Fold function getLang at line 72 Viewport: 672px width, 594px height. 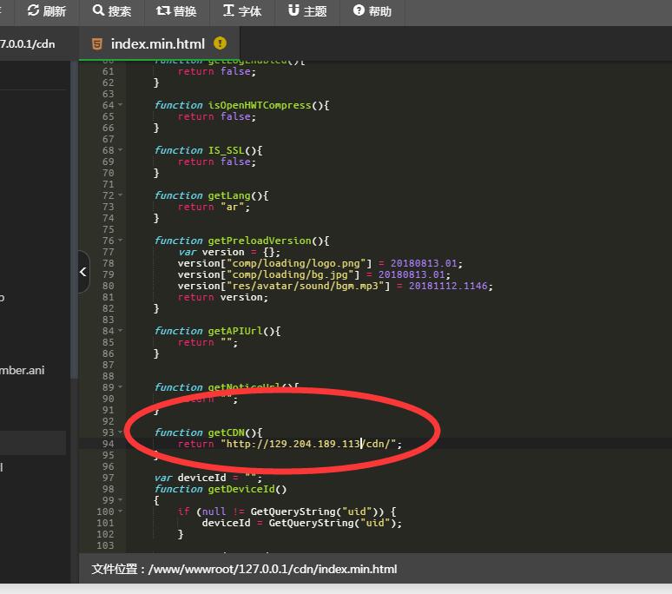tap(121, 195)
